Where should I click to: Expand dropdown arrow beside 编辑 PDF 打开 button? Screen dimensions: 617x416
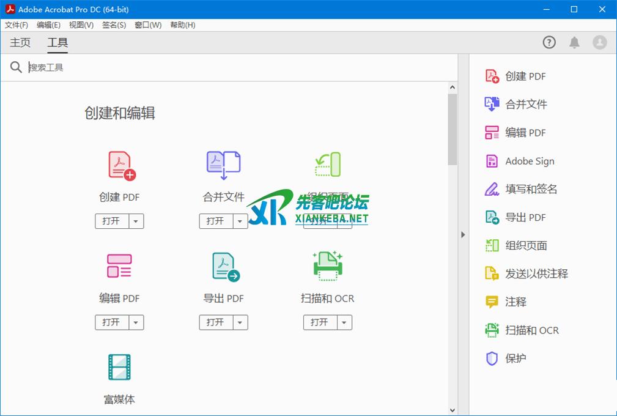click(136, 322)
